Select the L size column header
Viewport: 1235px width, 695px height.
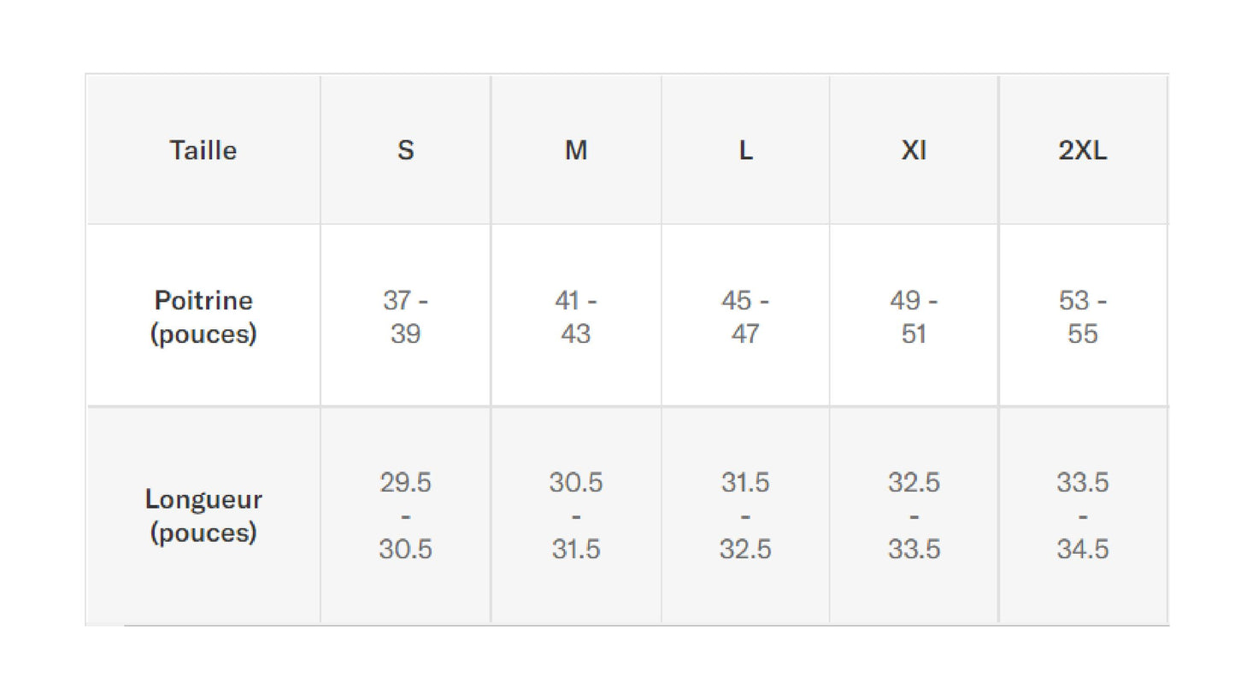click(745, 150)
